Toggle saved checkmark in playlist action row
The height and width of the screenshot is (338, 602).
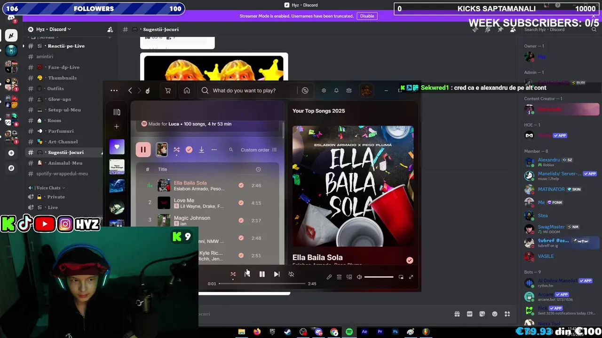click(x=189, y=150)
